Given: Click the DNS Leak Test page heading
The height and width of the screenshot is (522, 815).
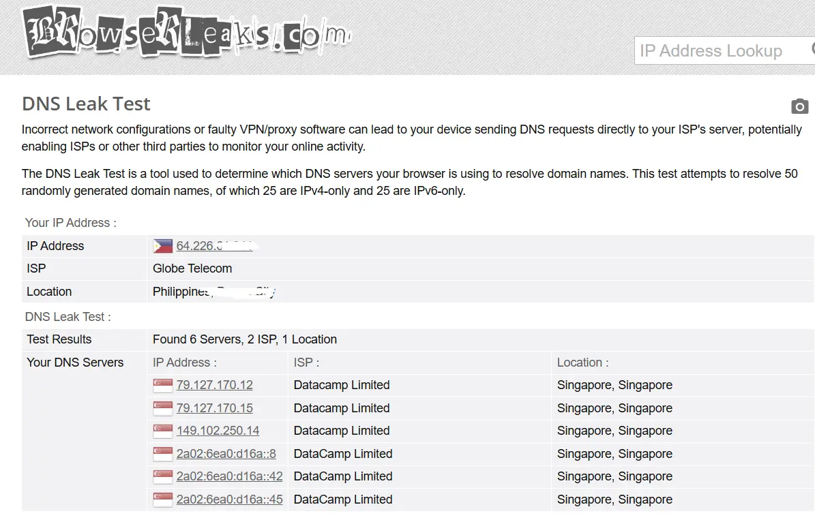Looking at the screenshot, I should point(86,104).
